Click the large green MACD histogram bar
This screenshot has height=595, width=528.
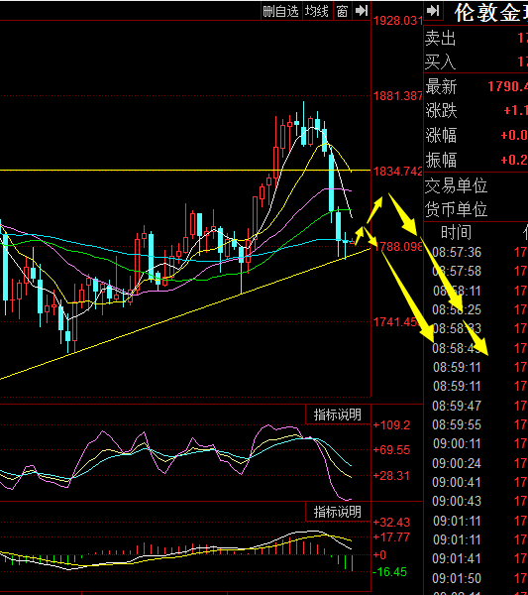352,563
